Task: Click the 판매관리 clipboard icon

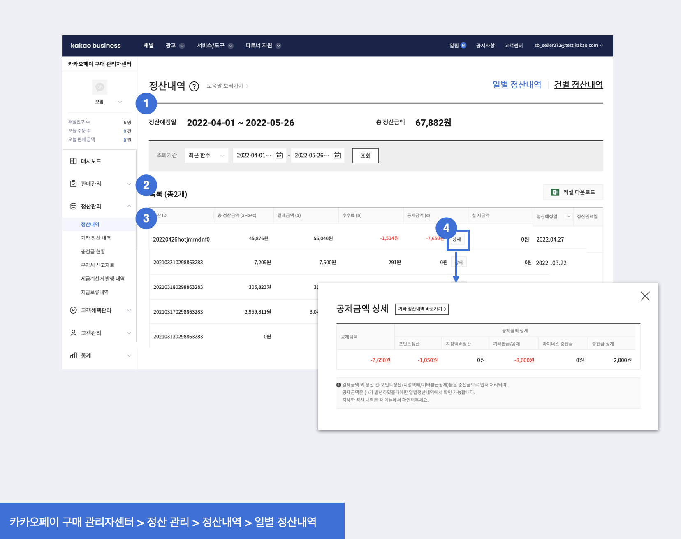Action: pos(73,184)
